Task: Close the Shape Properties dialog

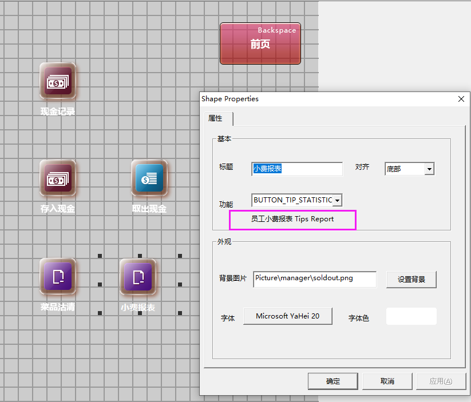Action: click(x=461, y=99)
